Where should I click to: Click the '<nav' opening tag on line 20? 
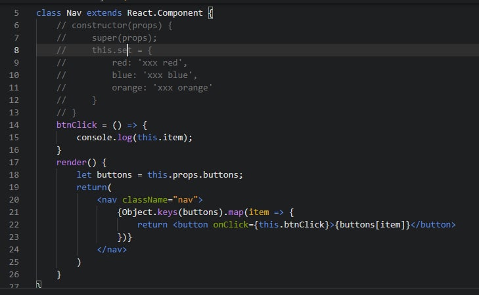click(107, 200)
